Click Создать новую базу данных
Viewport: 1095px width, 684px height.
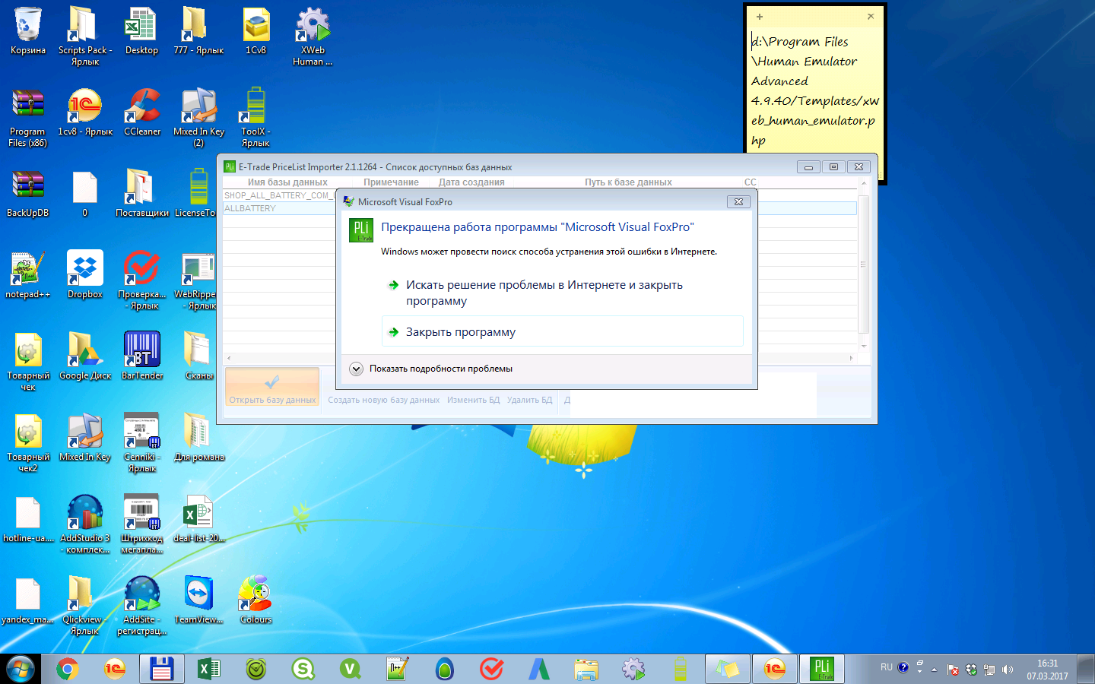click(383, 400)
